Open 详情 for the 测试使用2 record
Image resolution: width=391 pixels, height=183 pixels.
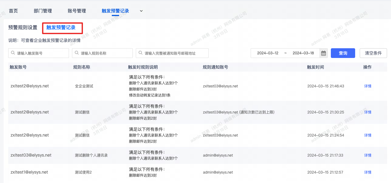pyautogui.click(x=368, y=172)
